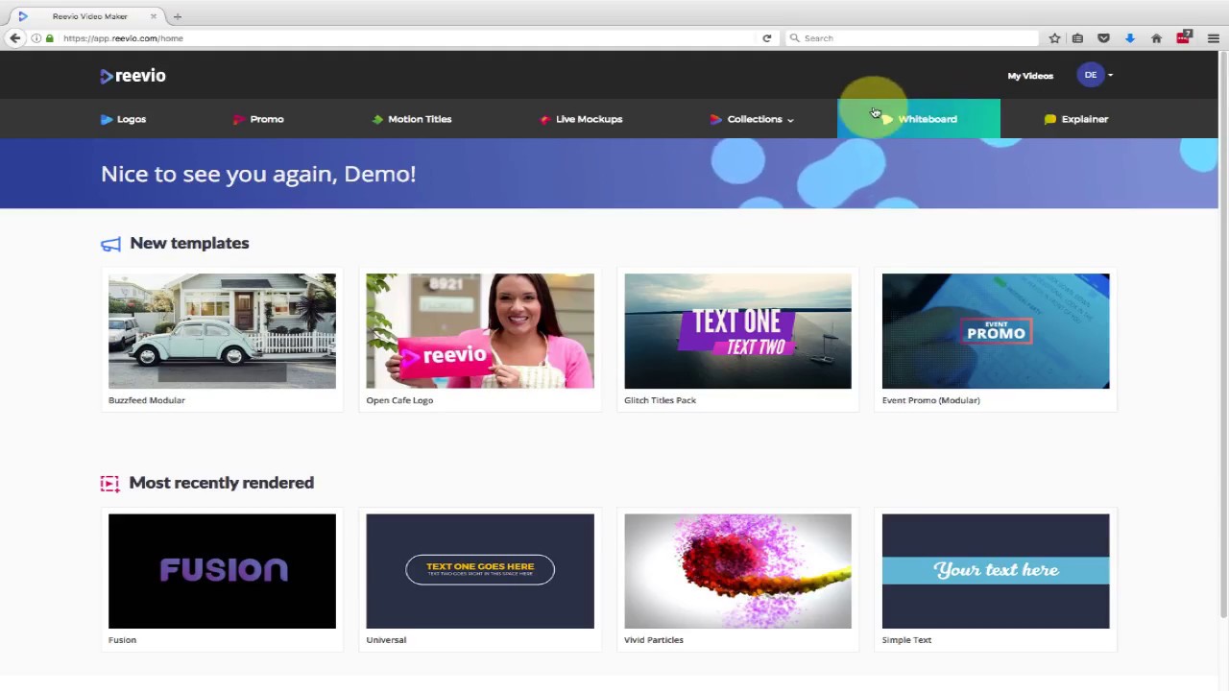The width and height of the screenshot is (1229, 691).
Task: Click the reevio logo in the header
Action: click(133, 76)
